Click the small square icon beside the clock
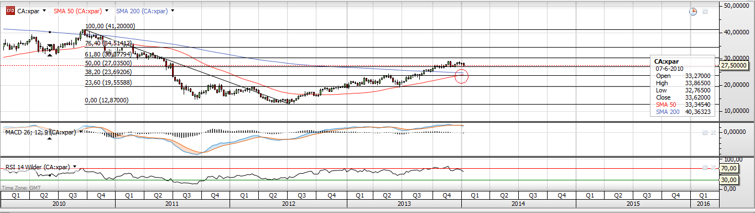This screenshot has height=213, width=755. pyautogui.click(x=705, y=11)
